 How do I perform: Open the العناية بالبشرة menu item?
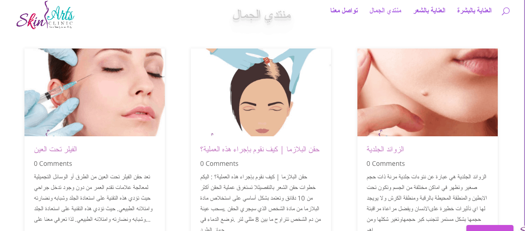click(474, 10)
